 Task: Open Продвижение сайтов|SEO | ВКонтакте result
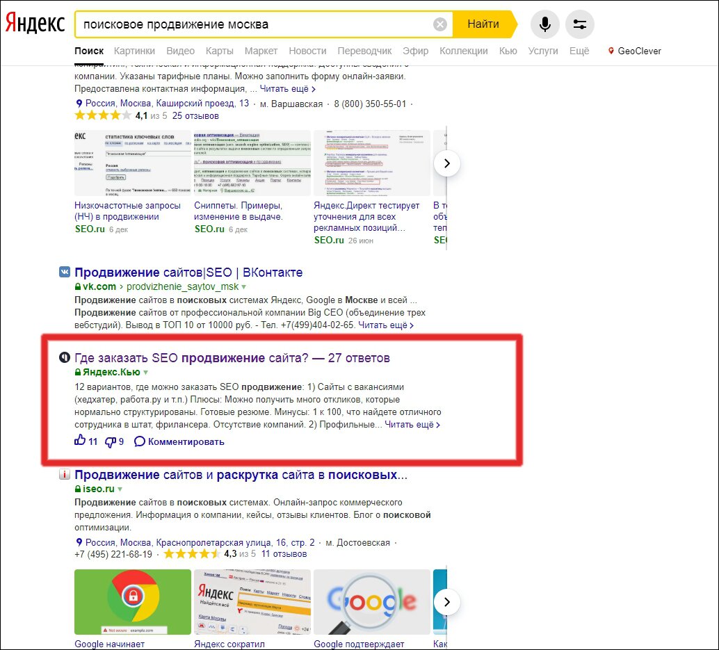coord(188,273)
